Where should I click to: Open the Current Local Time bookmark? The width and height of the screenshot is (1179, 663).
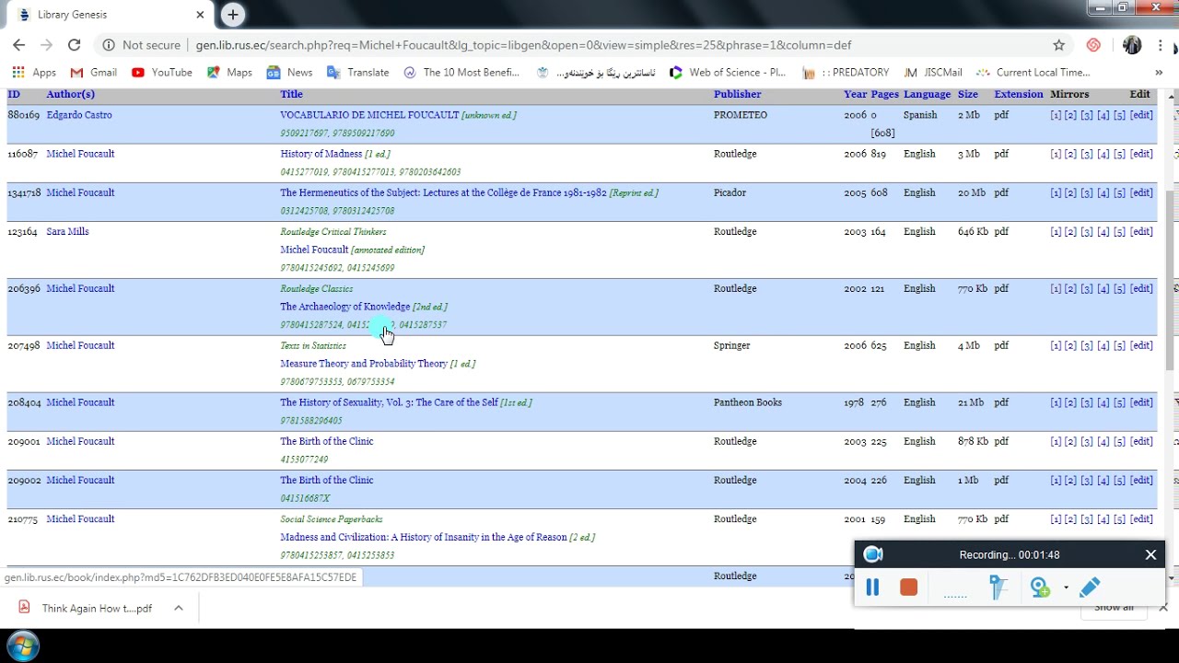click(x=1033, y=72)
